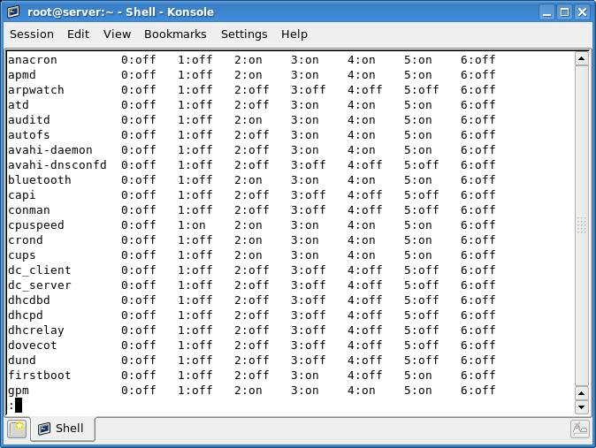The image size is (596, 448).
Task: Click the close-tab icon at bottom right
Action: [x=580, y=429]
